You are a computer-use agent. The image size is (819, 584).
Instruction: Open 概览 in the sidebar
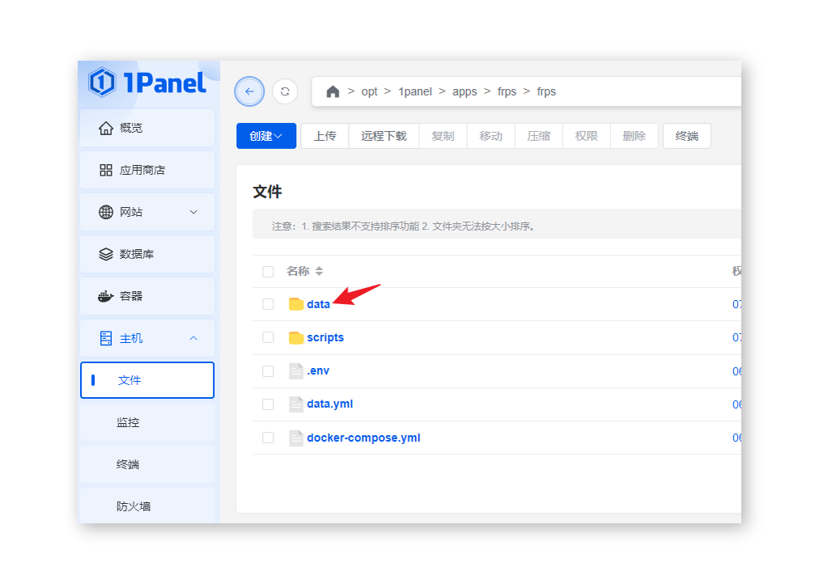pyautogui.click(x=147, y=128)
